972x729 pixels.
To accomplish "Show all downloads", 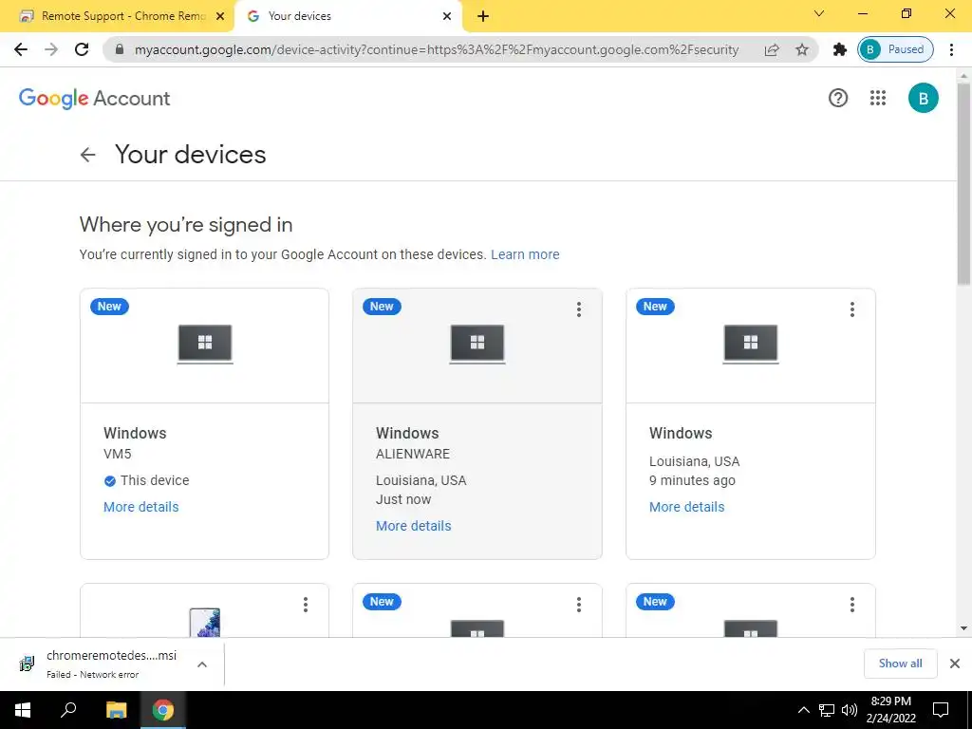I will 900,664.
